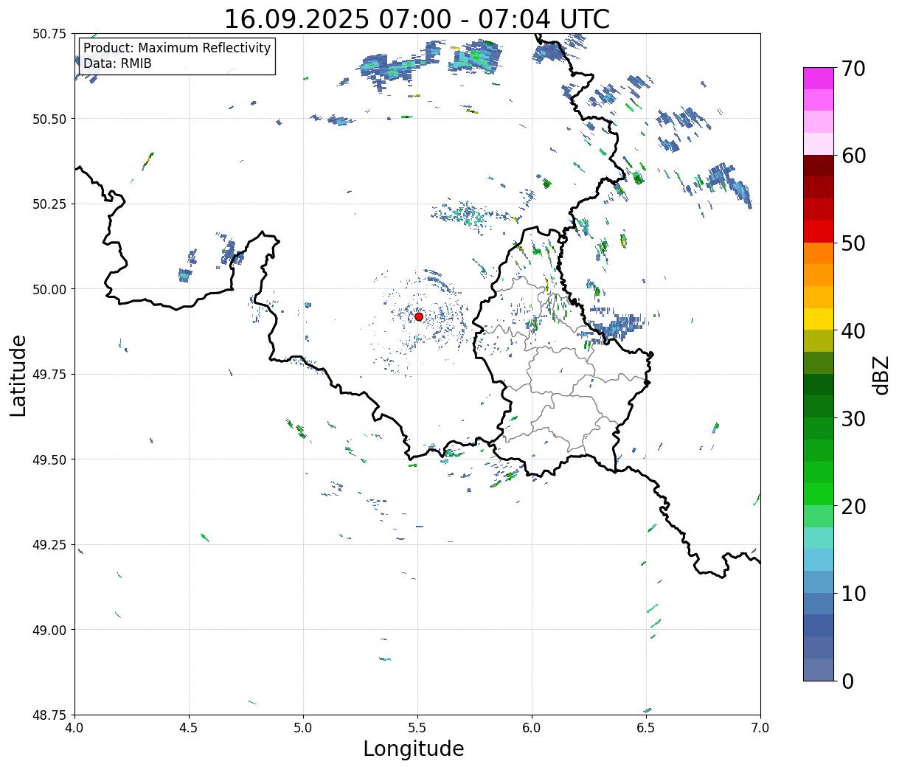Pick the orange segment just below 50

(x=819, y=253)
